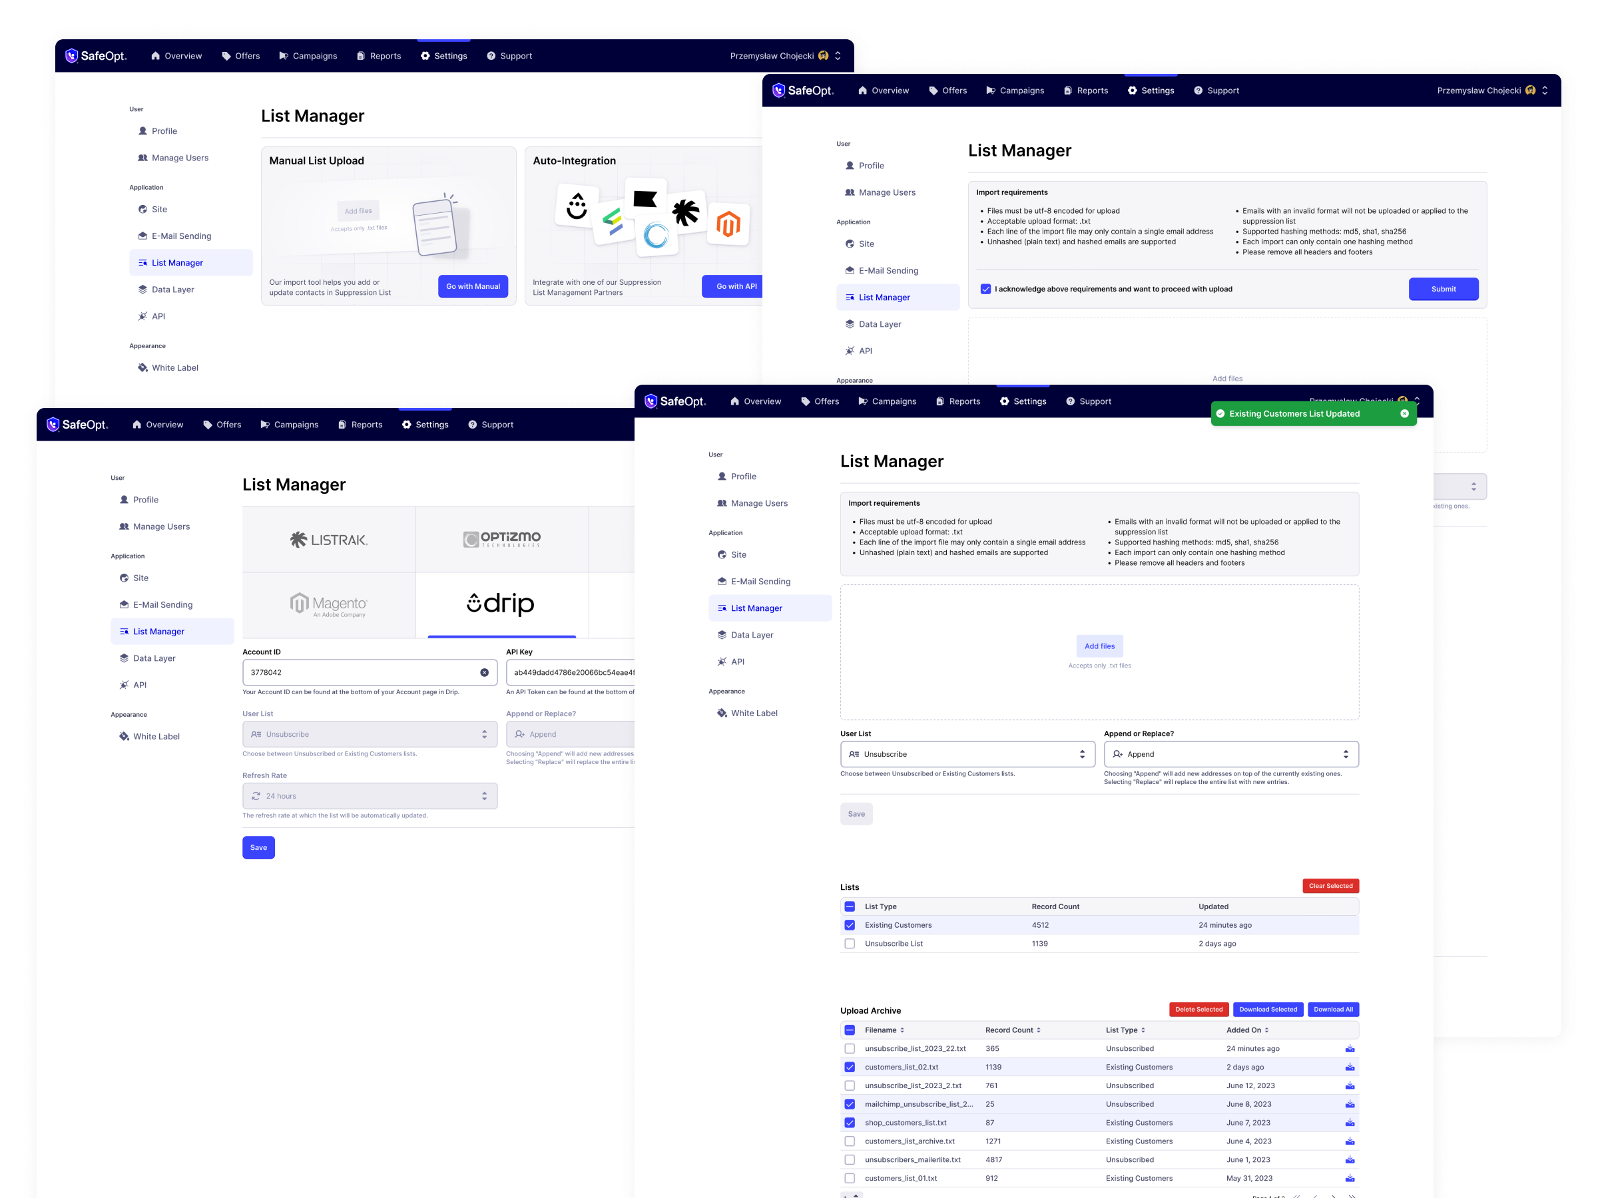The image size is (1598, 1198).
Task: Select the Data Layer settings icon
Action: (722, 635)
